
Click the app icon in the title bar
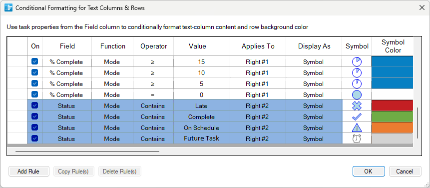tap(8, 7)
